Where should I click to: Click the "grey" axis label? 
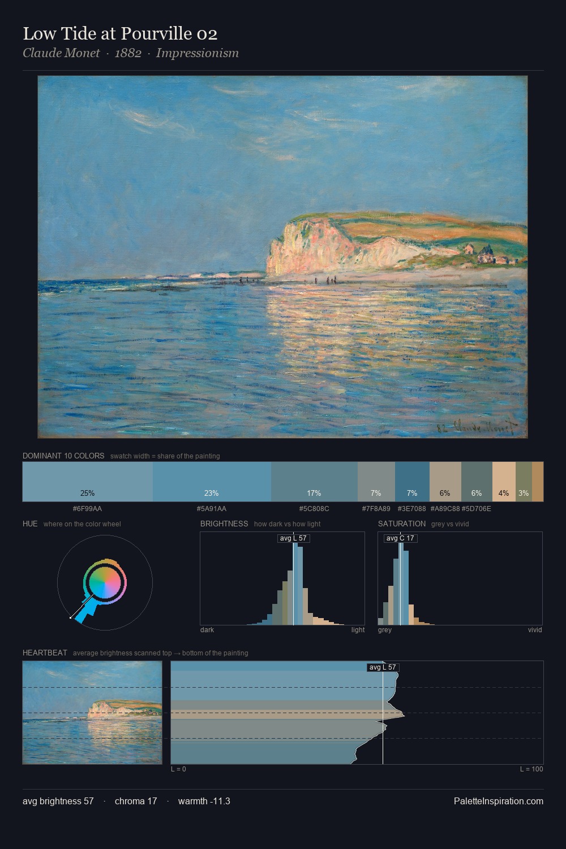(x=385, y=630)
